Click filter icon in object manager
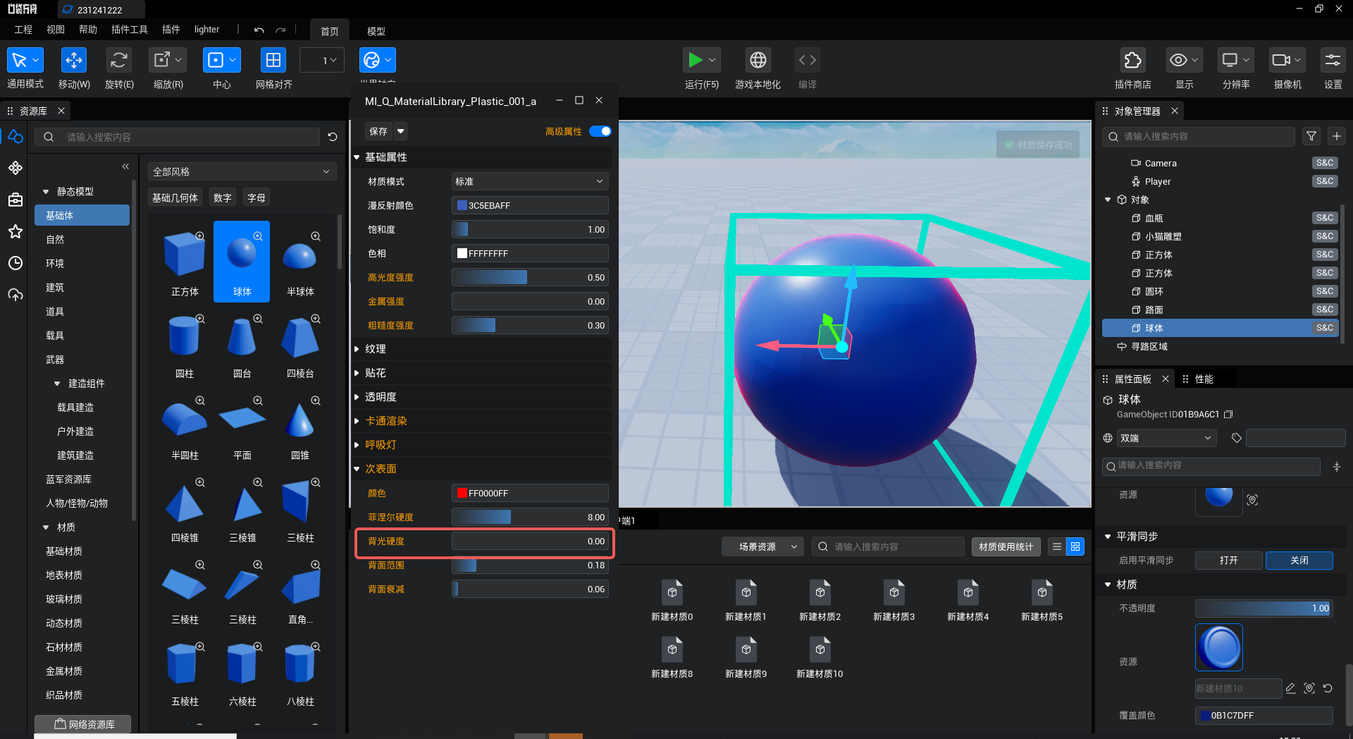The height and width of the screenshot is (739, 1353). [1311, 136]
